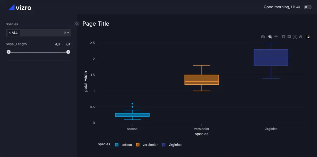The height and width of the screenshot is (157, 317).
Task: Zoom out using the minus icon
Action: point(289,37)
